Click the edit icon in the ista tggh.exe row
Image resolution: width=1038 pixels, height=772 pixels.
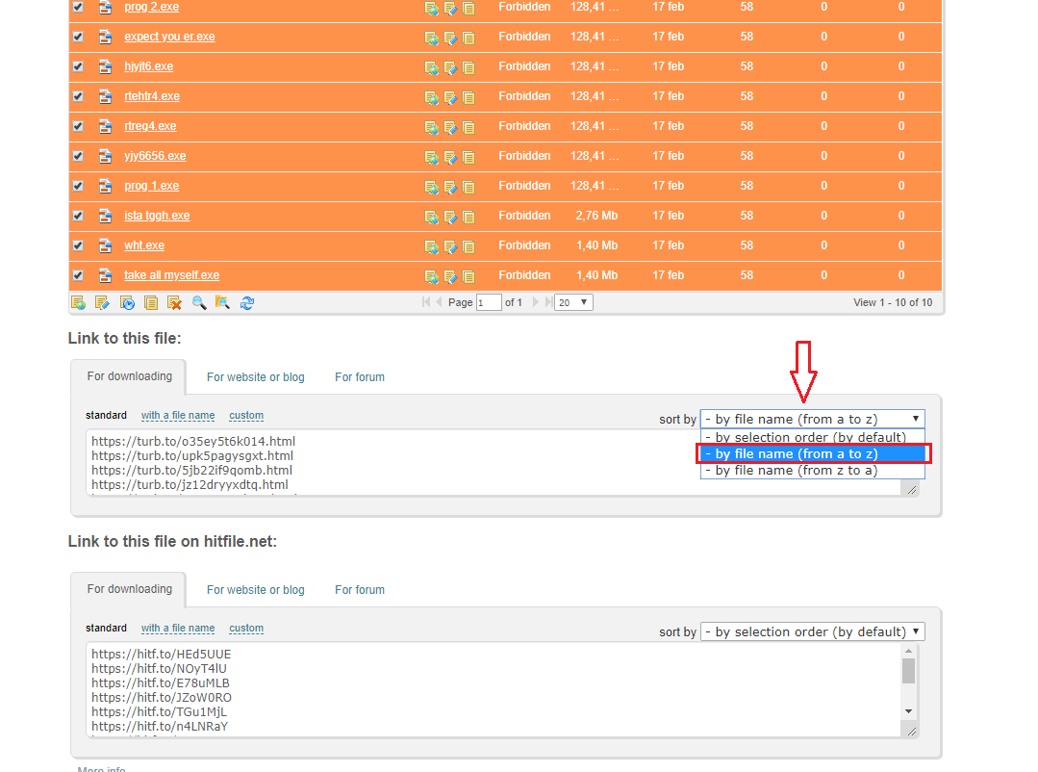(x=450, y=217)
